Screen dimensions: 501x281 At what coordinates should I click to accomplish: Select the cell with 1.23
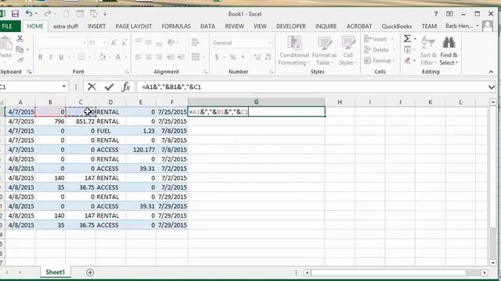point(141,130)
